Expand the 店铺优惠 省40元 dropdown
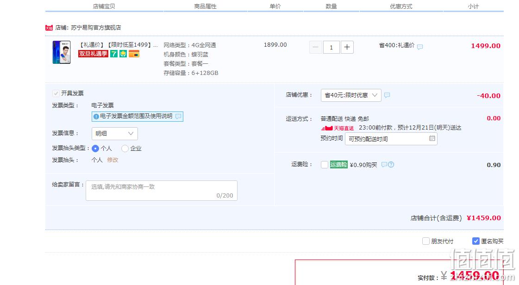Viewport: 519px width, 285px height. click(x=351, y=95)
